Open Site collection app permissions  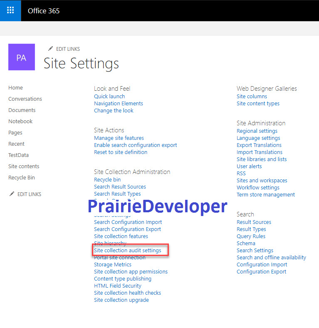131,272
